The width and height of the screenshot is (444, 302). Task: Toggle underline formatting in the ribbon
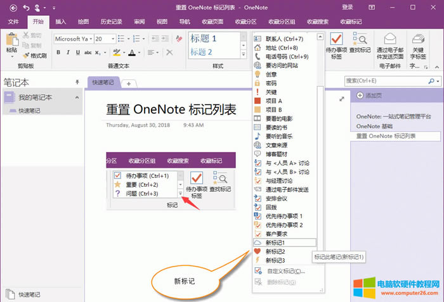point(77,52)
